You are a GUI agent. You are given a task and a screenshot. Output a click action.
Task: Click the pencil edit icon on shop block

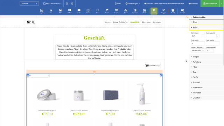point(161,75)
